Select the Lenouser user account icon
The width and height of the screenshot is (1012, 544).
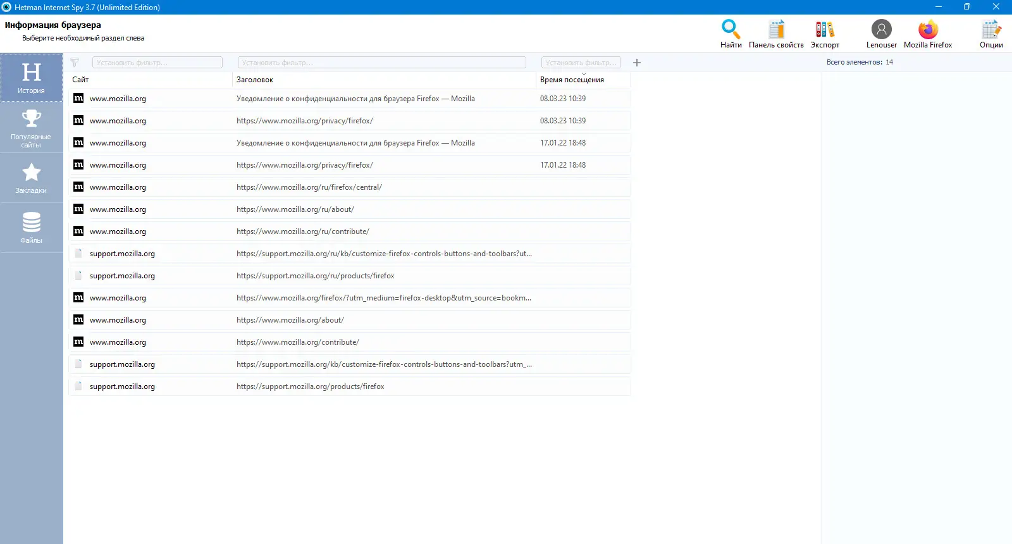click(881, 34)
